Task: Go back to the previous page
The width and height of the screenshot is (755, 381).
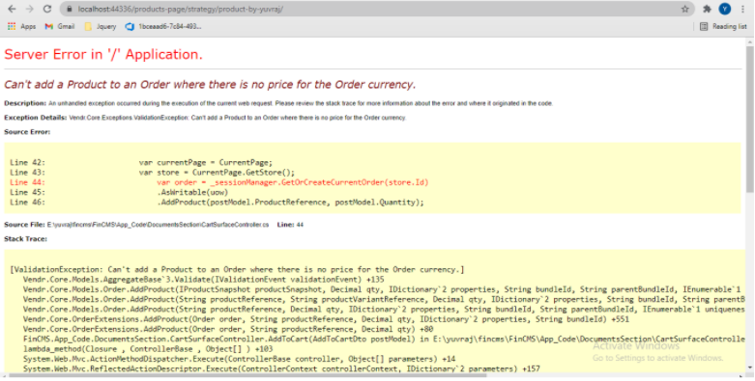Action: (12, 9)
